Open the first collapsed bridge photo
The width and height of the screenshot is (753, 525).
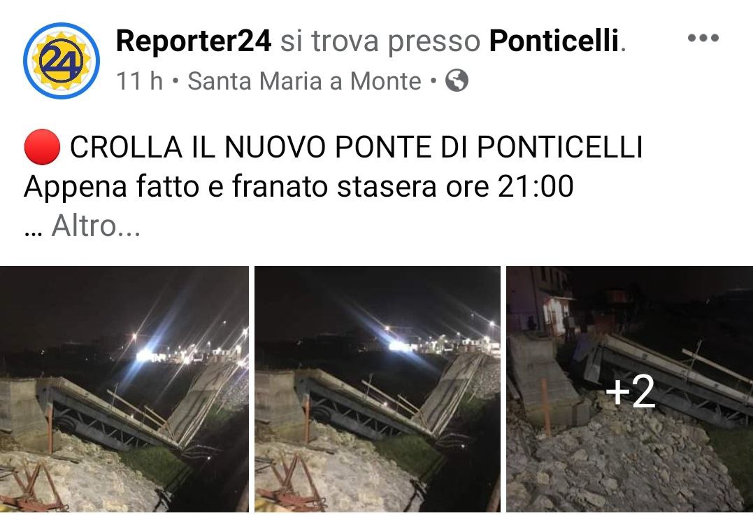pos(124,389)
